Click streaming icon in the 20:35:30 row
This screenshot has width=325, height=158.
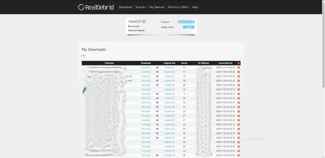pos(157,107)
